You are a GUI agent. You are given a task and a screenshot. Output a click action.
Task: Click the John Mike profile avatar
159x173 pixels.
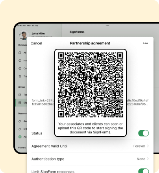click(x=24, y=35)
